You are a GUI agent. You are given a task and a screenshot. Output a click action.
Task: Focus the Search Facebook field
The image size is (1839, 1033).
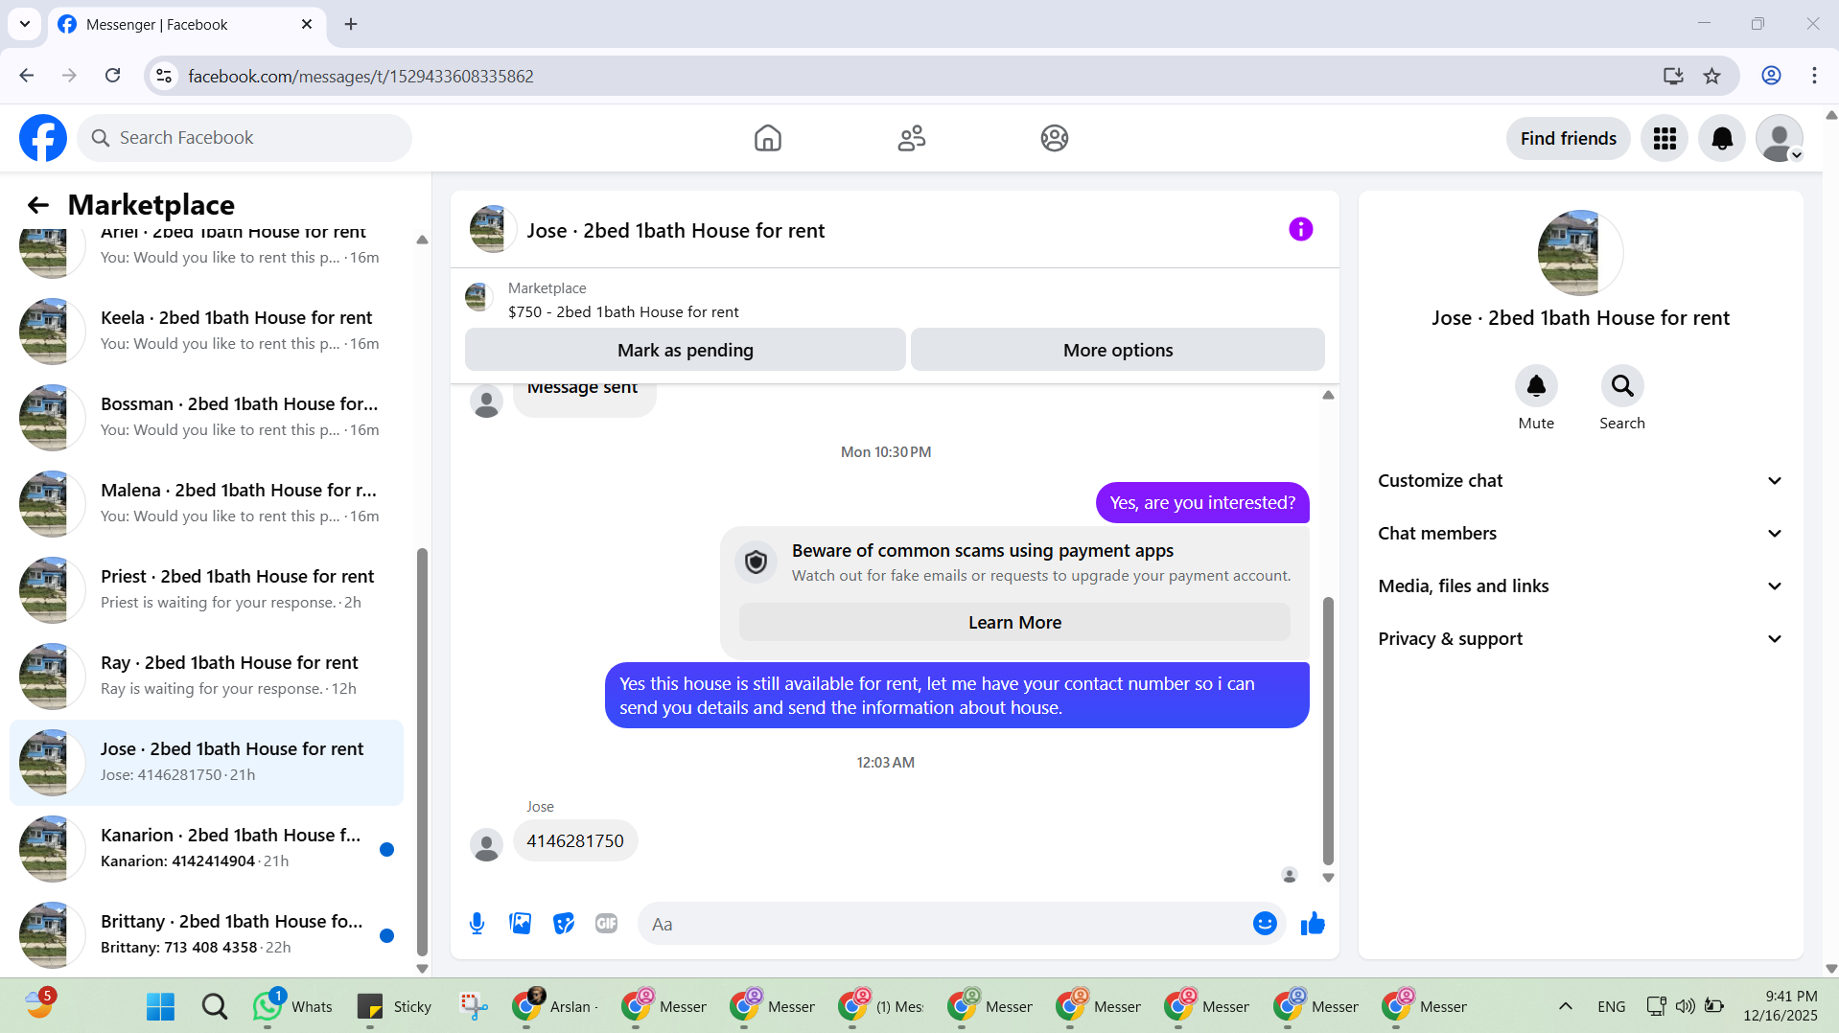tap(244, 138)
